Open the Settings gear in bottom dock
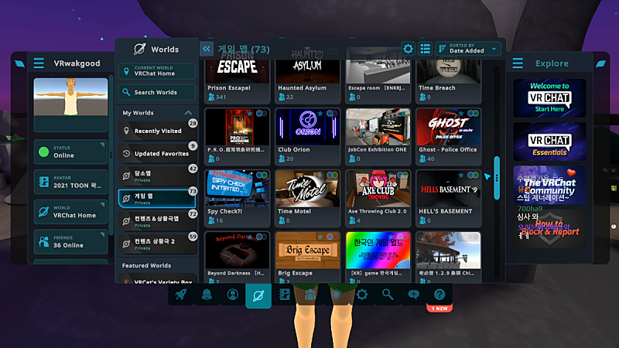The width and height of the screenshot is (619, 348). 361,295
